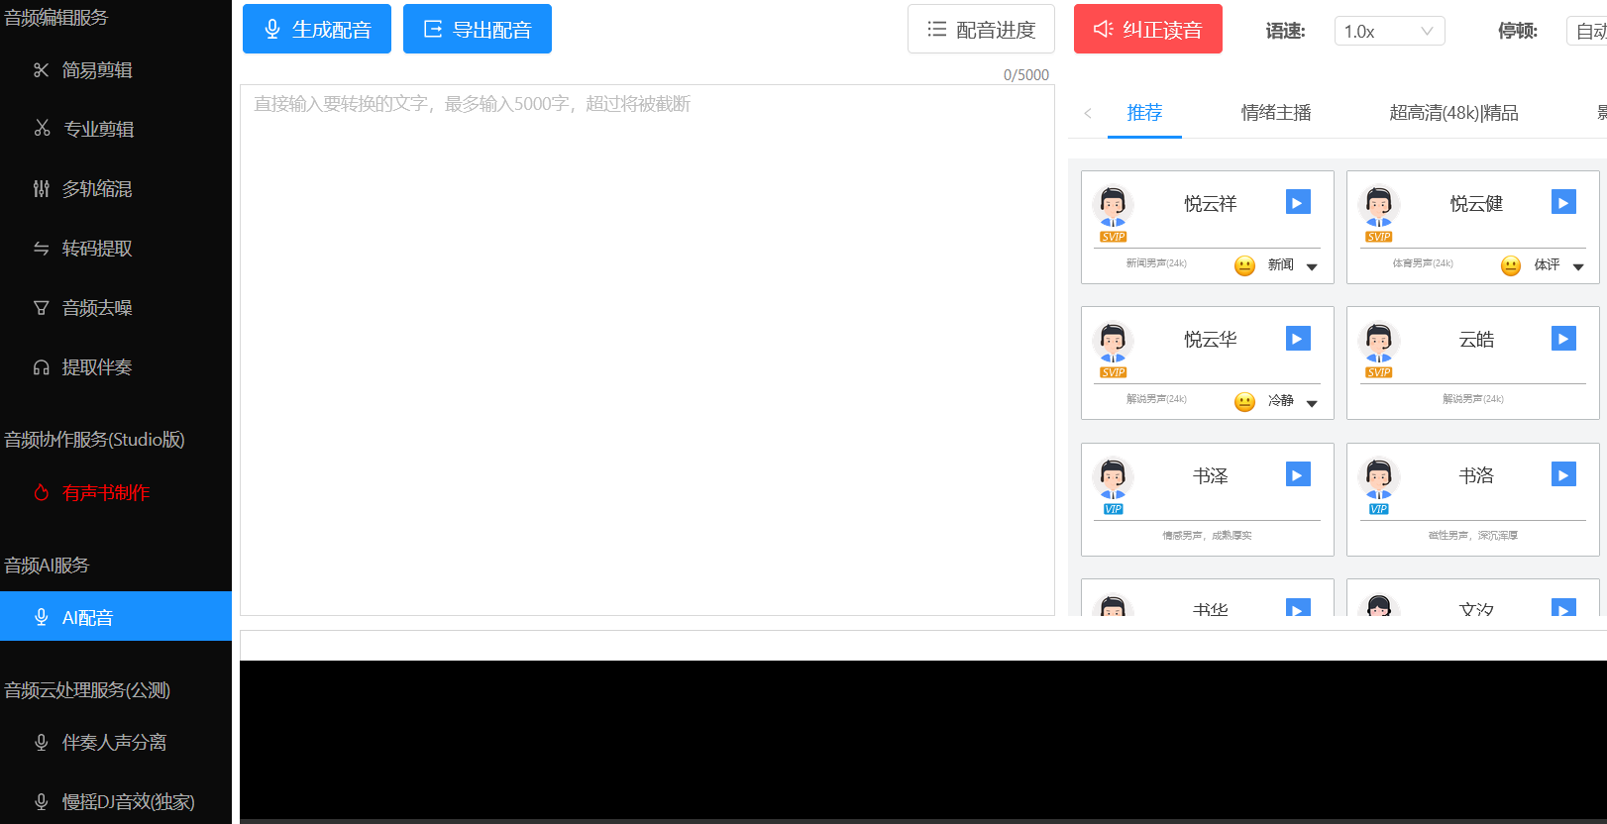
Task: Click the microphone icon beside AI配音
Action: point(41,617)
